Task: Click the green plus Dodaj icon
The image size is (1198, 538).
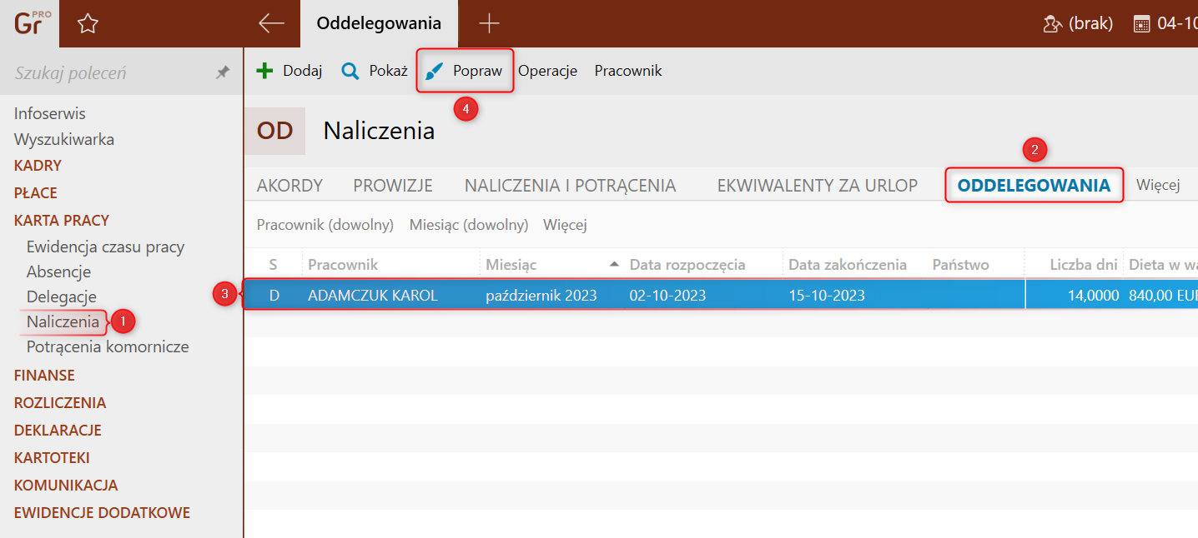Action: (264, 71)
